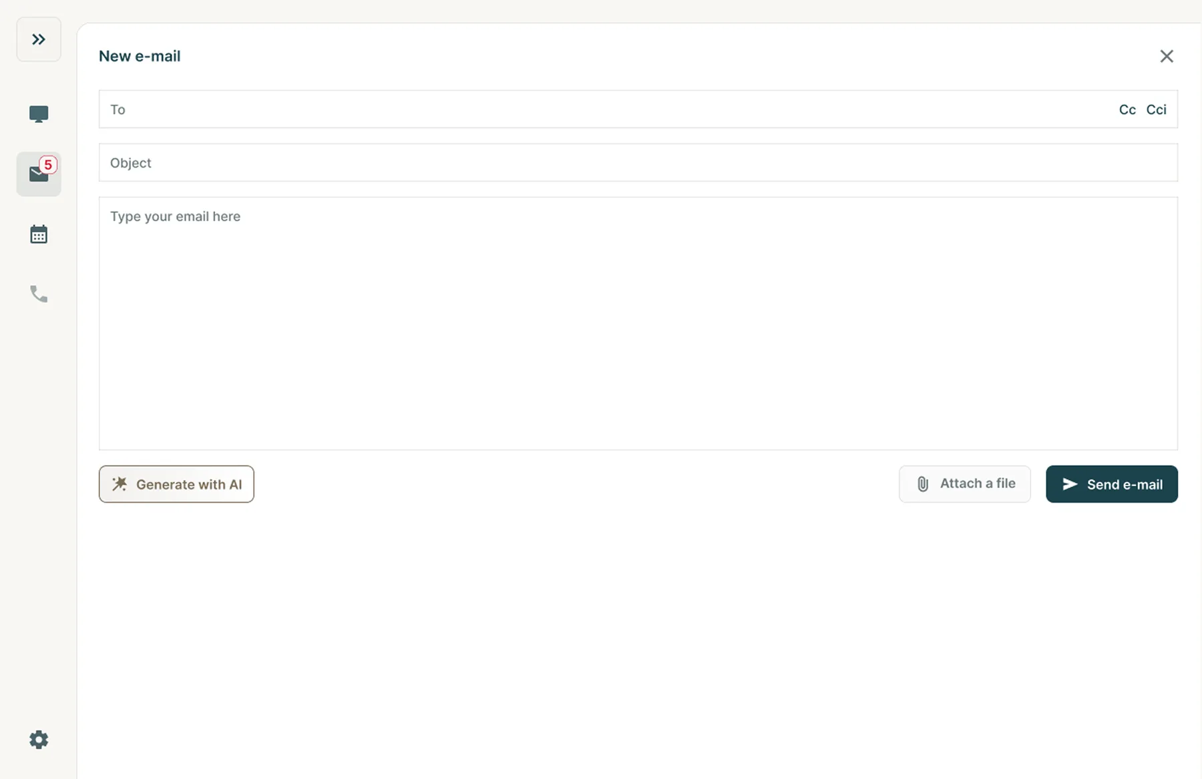
Task: Click the Object subject field
Action: pyautogui.click(x=638, y=163)
